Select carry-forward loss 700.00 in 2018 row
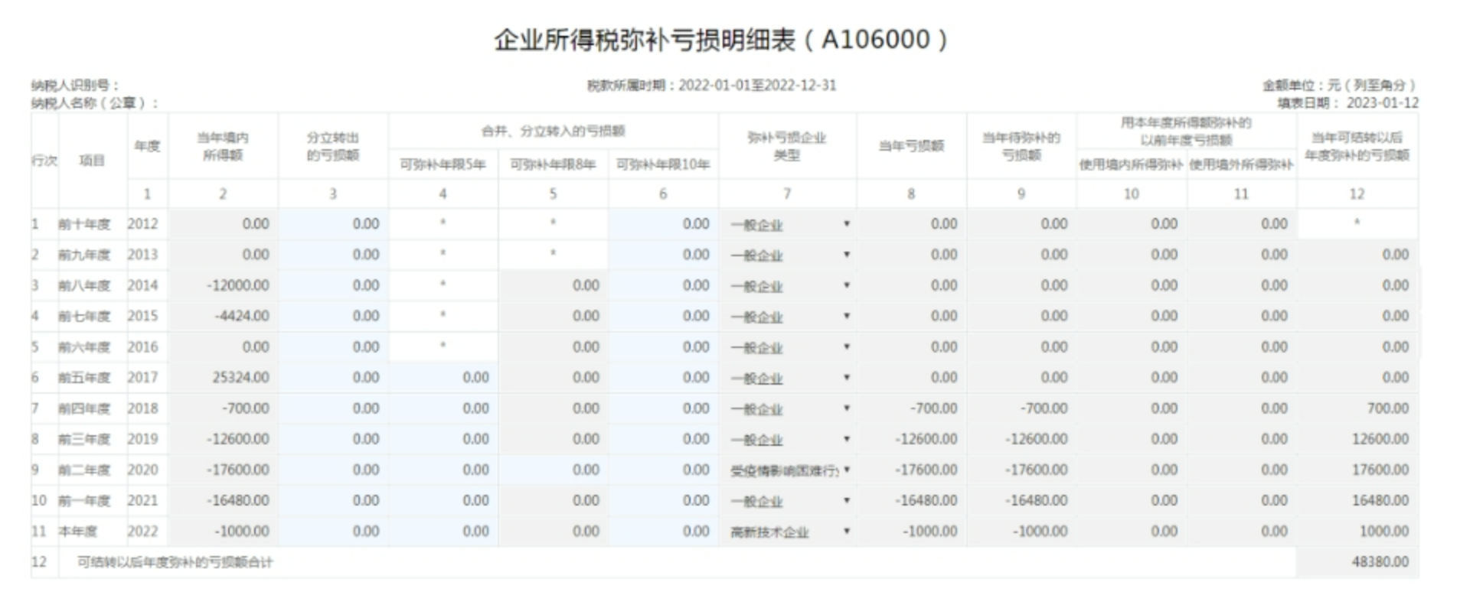 [x=1357, y=408]
